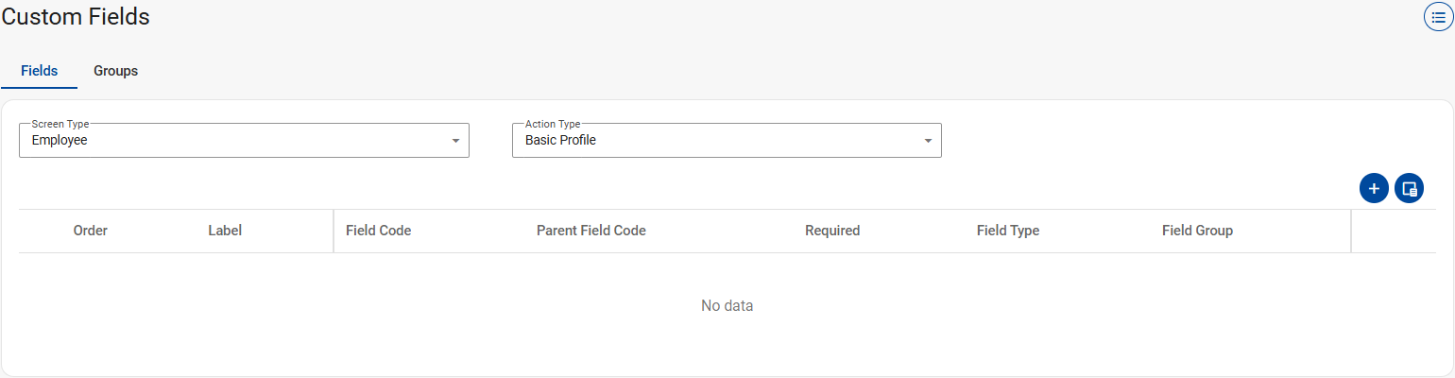Click the Label column header
Image resolution: width=1455 pixels, height=378 pixels.
click(x=225, y=231)
